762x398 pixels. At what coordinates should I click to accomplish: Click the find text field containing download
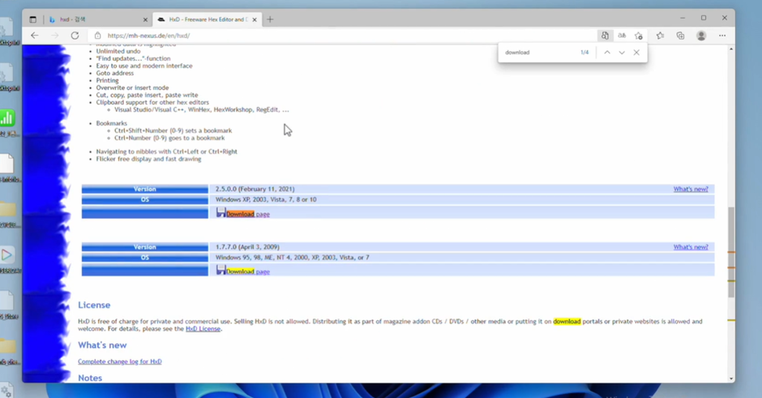[539, 53]
